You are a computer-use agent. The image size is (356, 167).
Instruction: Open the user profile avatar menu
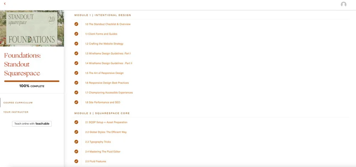[344, 4]
